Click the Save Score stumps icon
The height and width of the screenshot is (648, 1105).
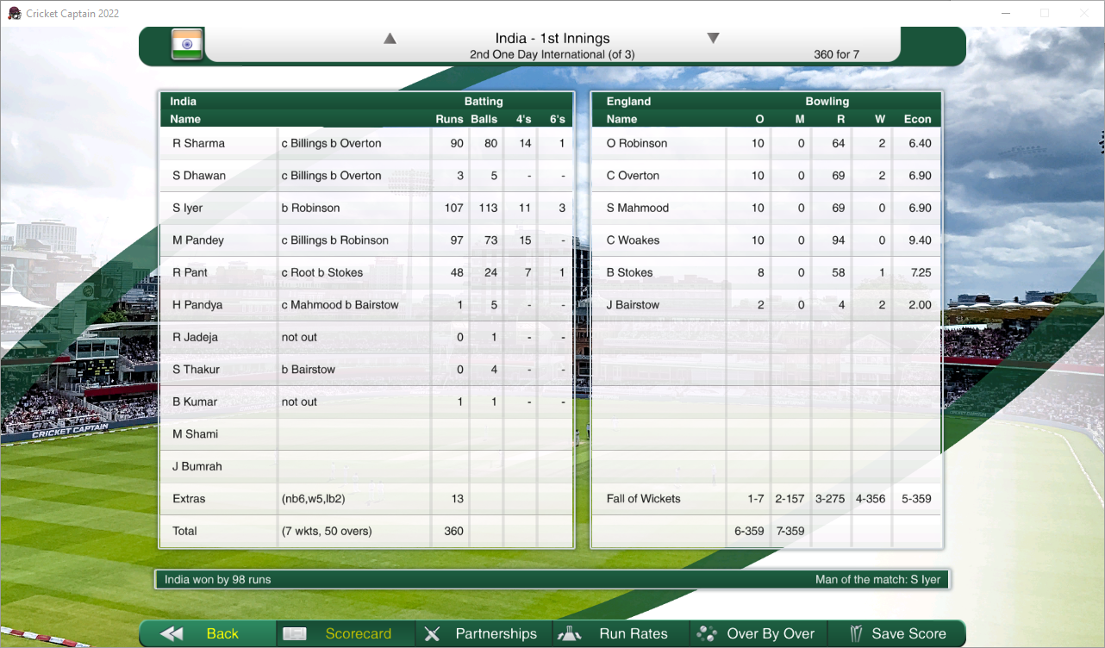click(856, 634)
